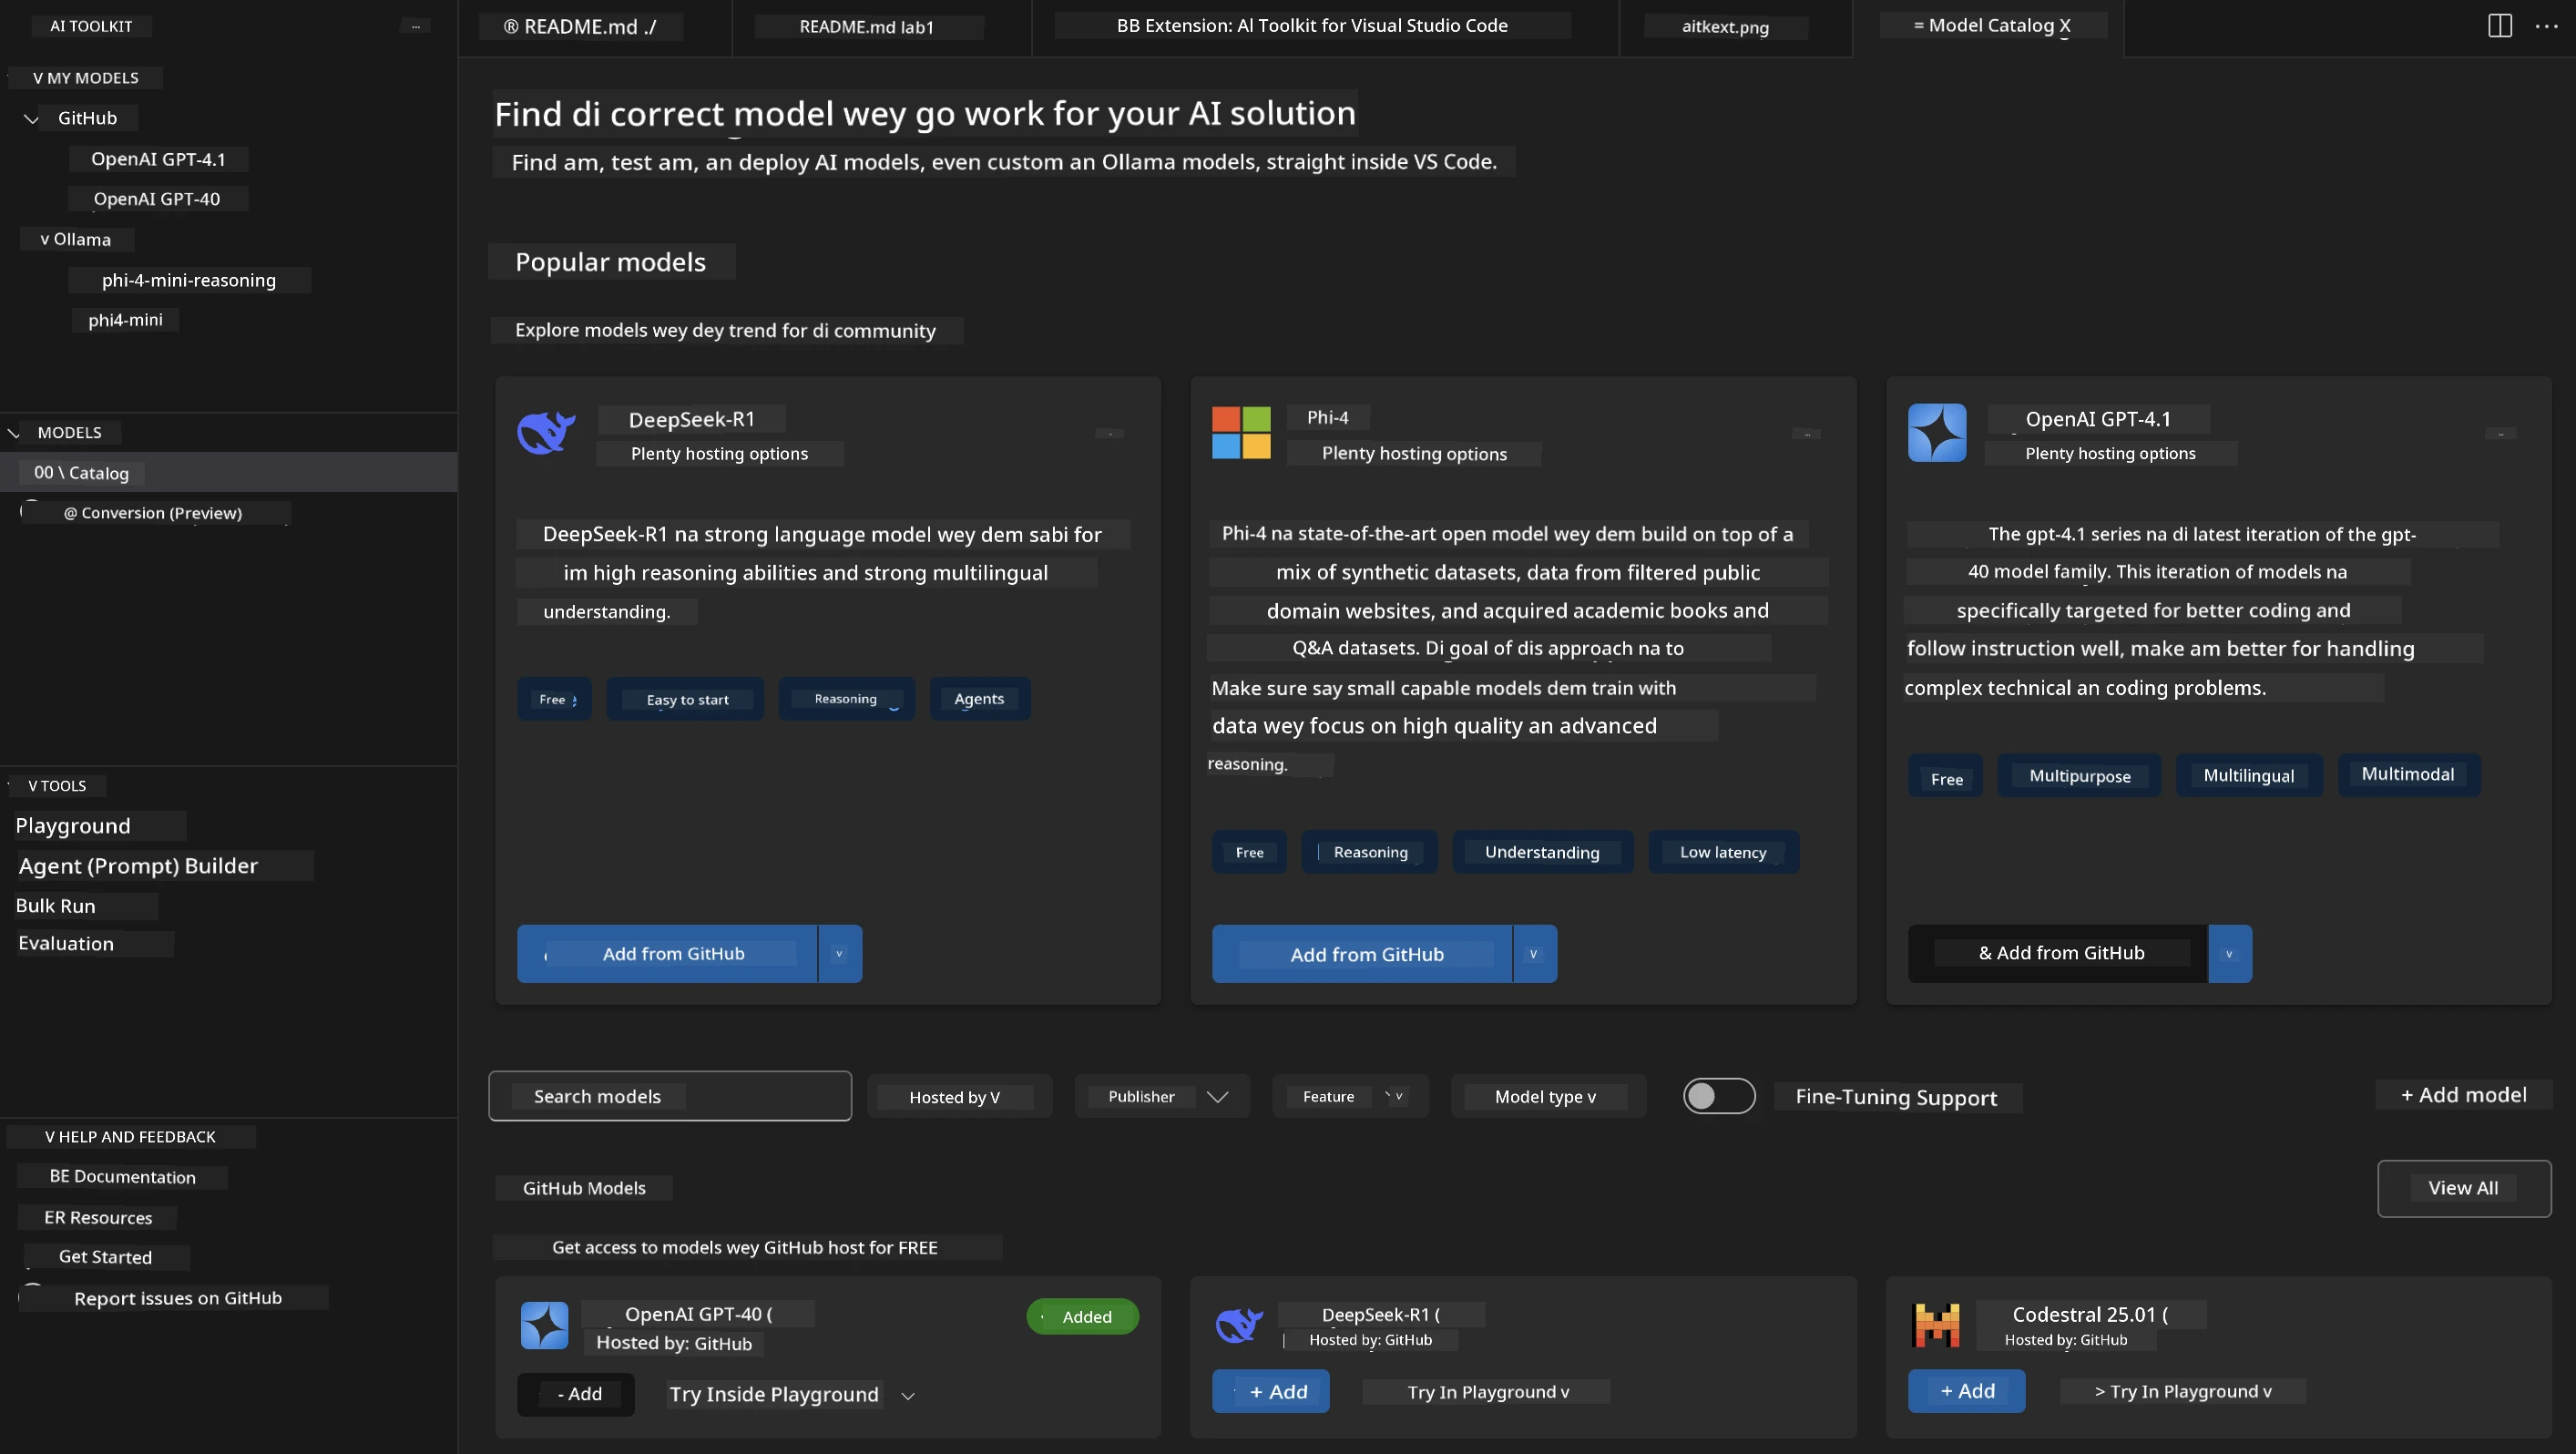Open the Hosted by filter dropdown
Screen dimensions: 2576x1454
[x=959, y=1097]
